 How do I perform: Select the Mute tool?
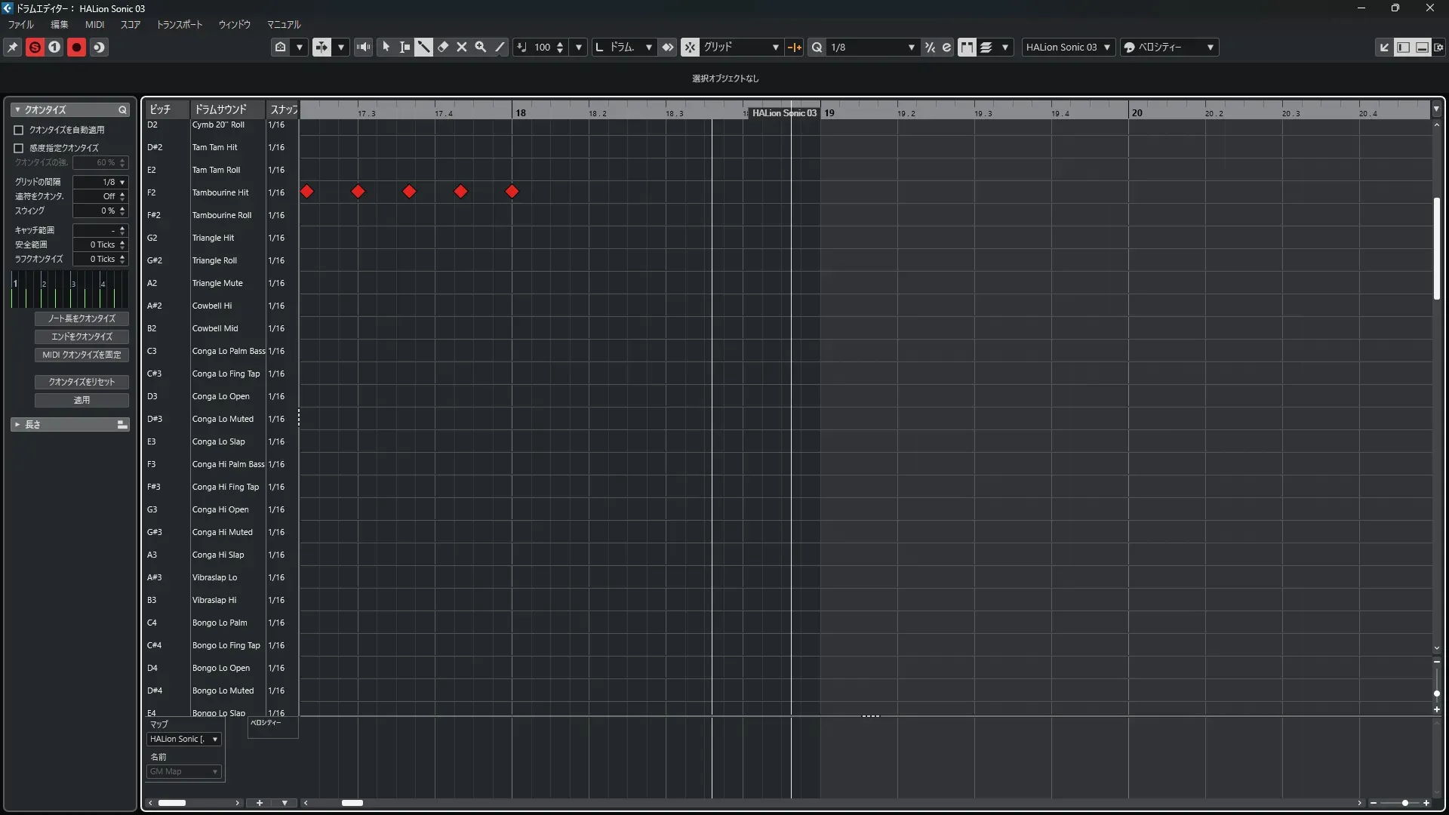[x=462, y=47]
